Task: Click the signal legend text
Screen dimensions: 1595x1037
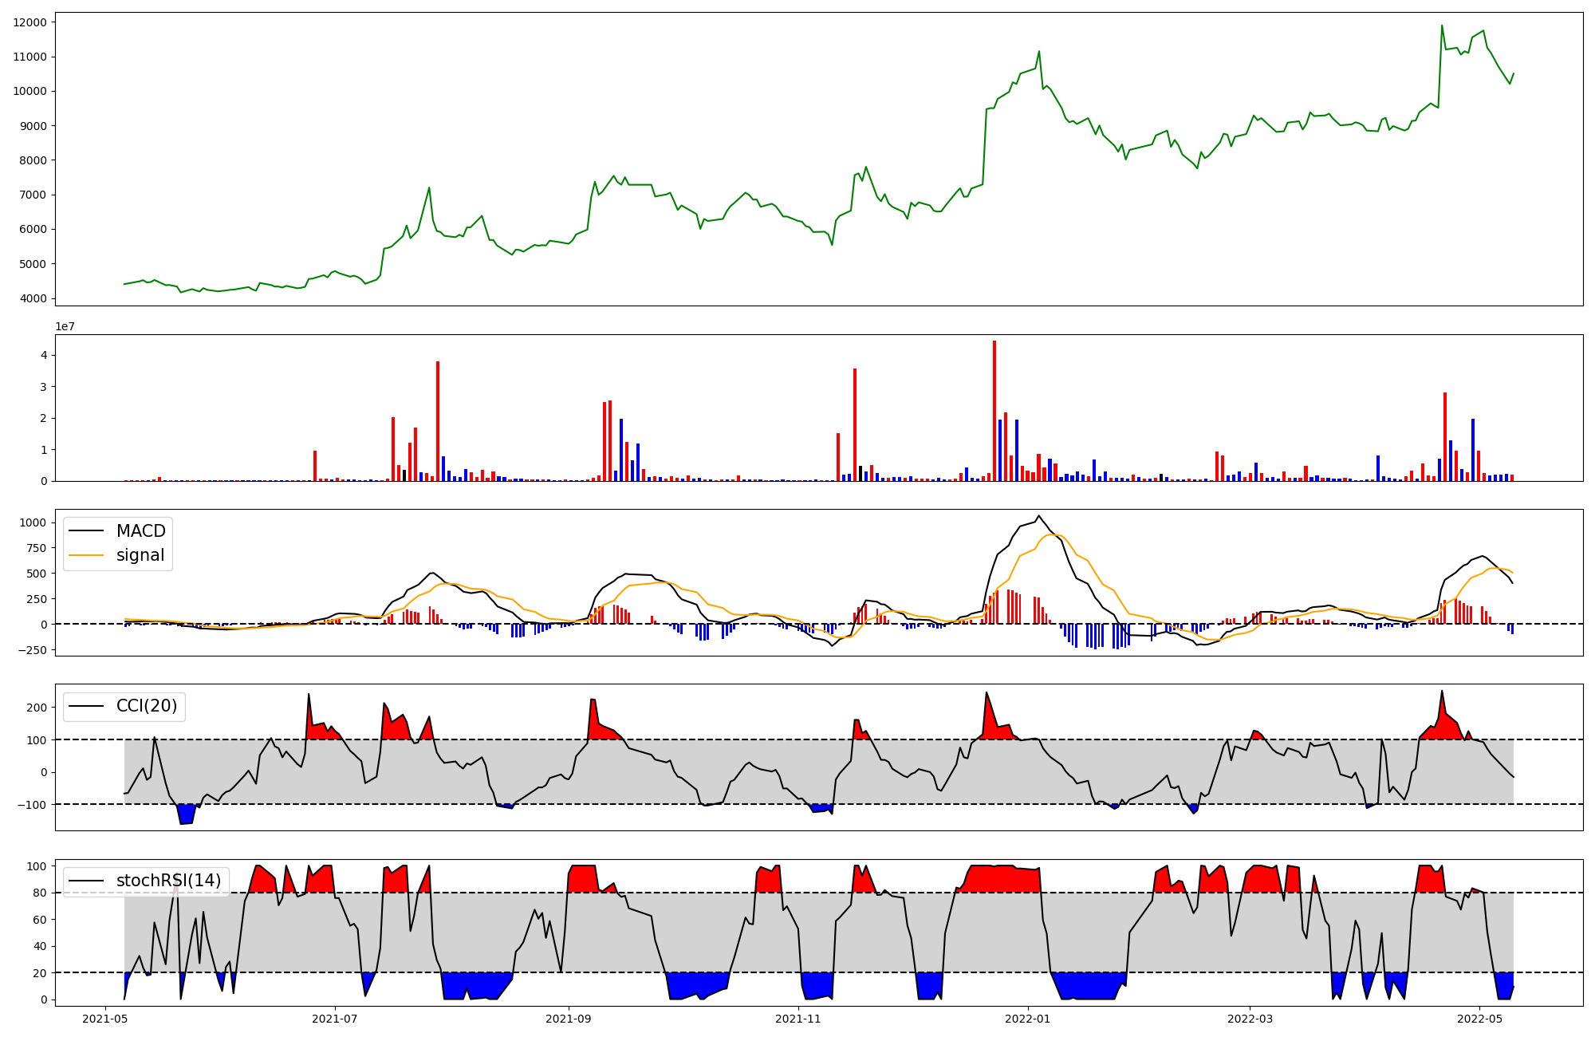Action: [x=140, y=555]
